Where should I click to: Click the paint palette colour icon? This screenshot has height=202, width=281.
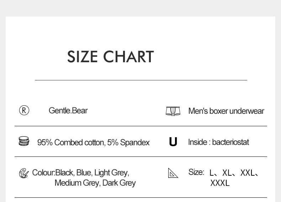pyautogui.click(x=24, y=174)
